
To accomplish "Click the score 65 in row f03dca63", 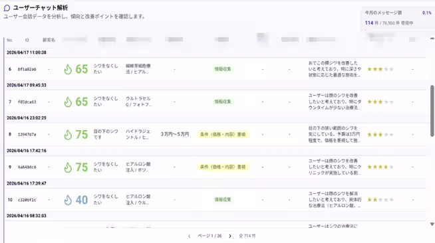I will (x=82, y=102).
